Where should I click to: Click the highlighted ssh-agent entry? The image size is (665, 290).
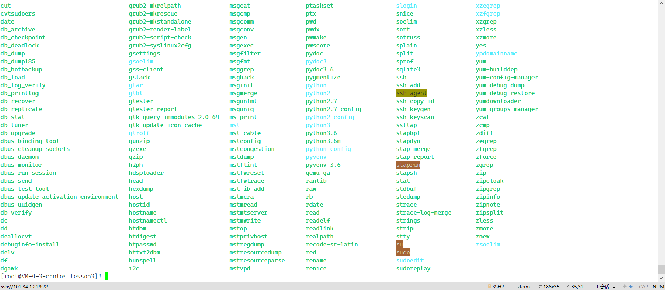[412, 93]
